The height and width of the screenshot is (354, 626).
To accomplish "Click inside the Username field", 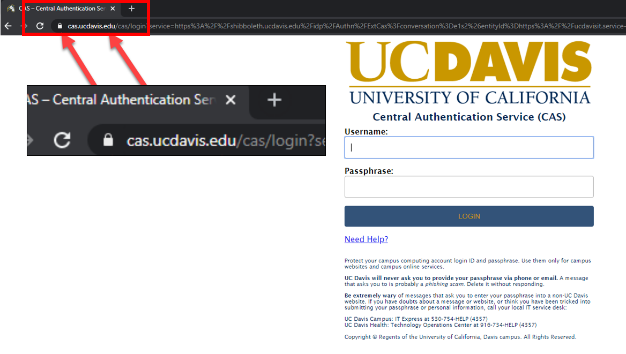I will [x=469, y=147].
